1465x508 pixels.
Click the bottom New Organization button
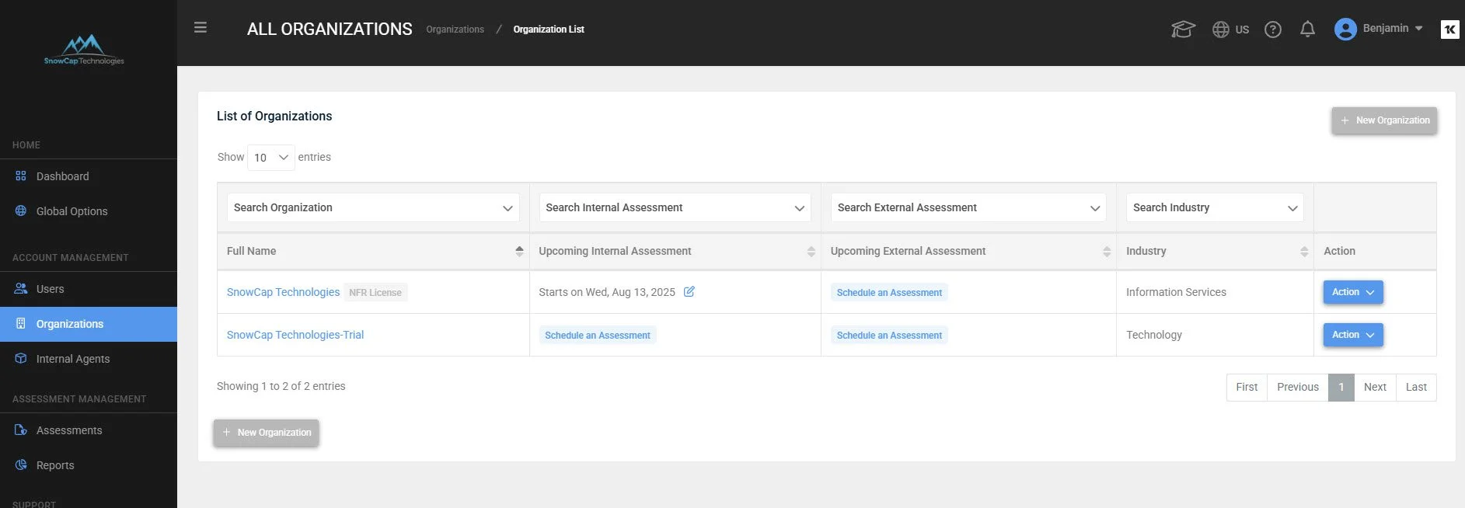click(266, 433)
